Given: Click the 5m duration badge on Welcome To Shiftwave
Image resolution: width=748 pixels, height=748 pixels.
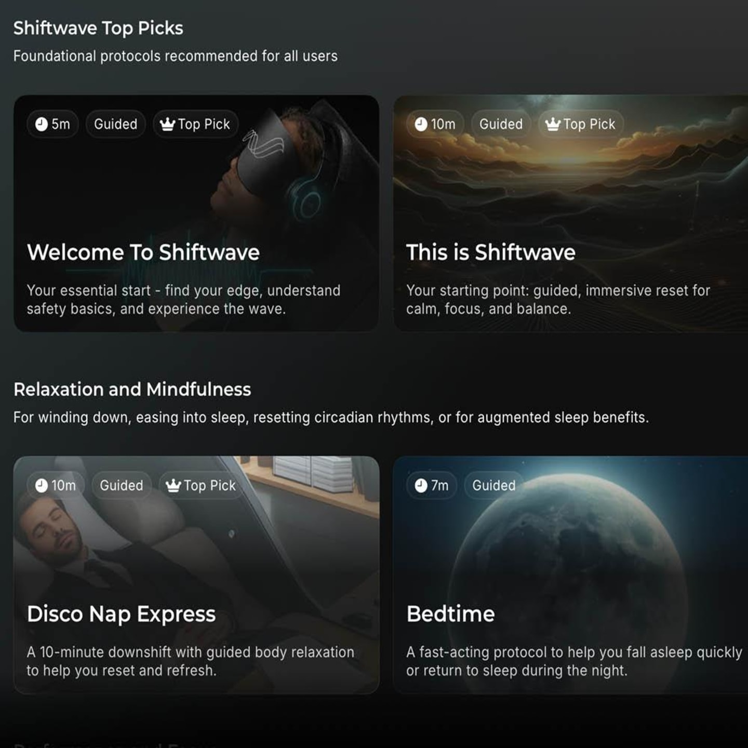Looking at the screenshot, I should [x=52, y=124].
